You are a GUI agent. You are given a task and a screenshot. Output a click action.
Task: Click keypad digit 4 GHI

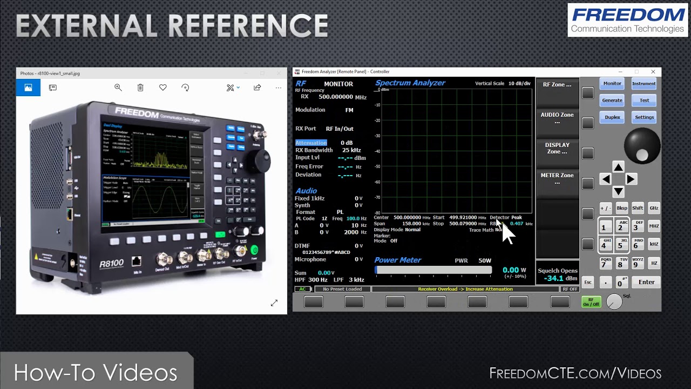point(605,245)
